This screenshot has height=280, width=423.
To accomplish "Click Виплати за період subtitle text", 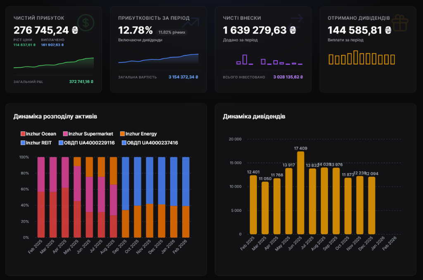I will 346,40.
